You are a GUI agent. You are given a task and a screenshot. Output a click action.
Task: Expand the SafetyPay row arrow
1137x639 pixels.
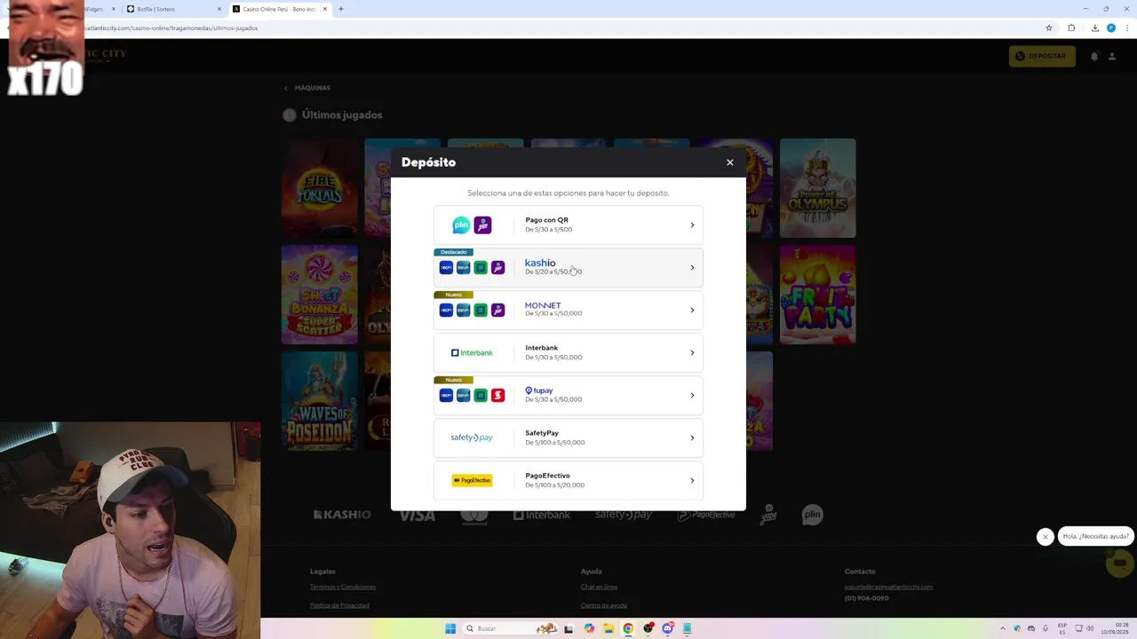(692, 438)
